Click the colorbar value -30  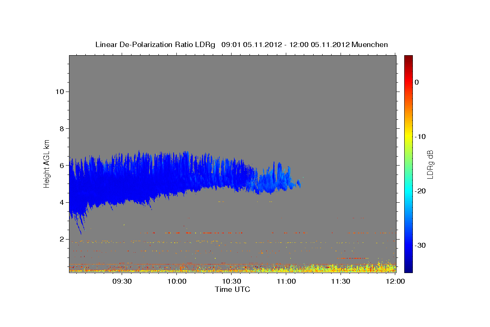(420, 245)
